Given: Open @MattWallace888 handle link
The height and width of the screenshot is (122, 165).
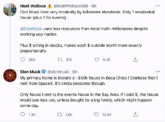Looking at the screenshot, I should tap(71, 6).
